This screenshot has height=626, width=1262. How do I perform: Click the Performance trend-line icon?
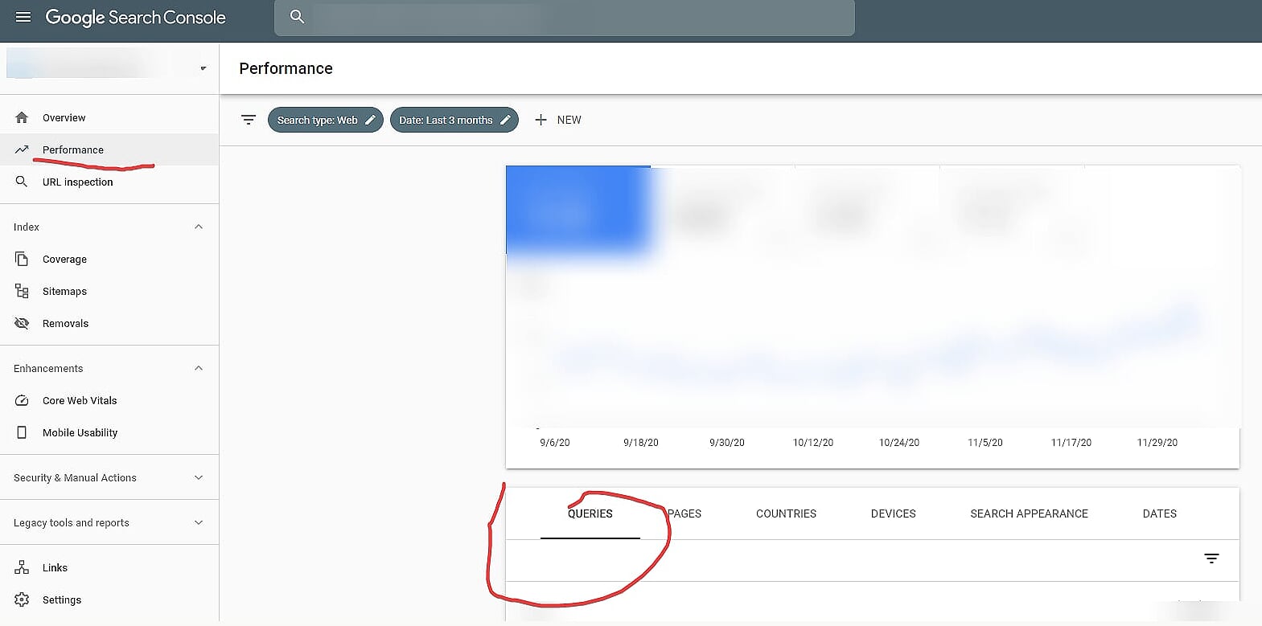22,149
